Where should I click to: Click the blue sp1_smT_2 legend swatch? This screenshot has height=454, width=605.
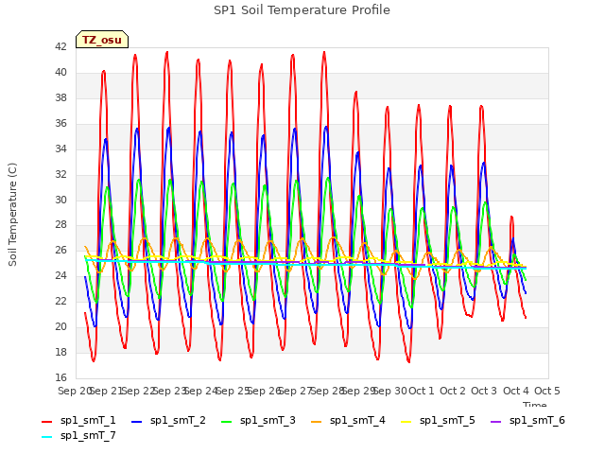[136, 422]
